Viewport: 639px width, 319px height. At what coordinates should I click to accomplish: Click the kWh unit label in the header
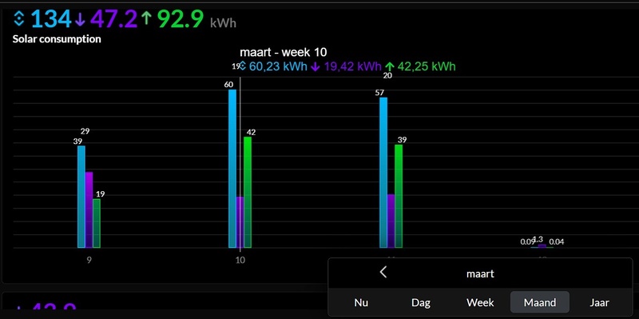point(223,23)
